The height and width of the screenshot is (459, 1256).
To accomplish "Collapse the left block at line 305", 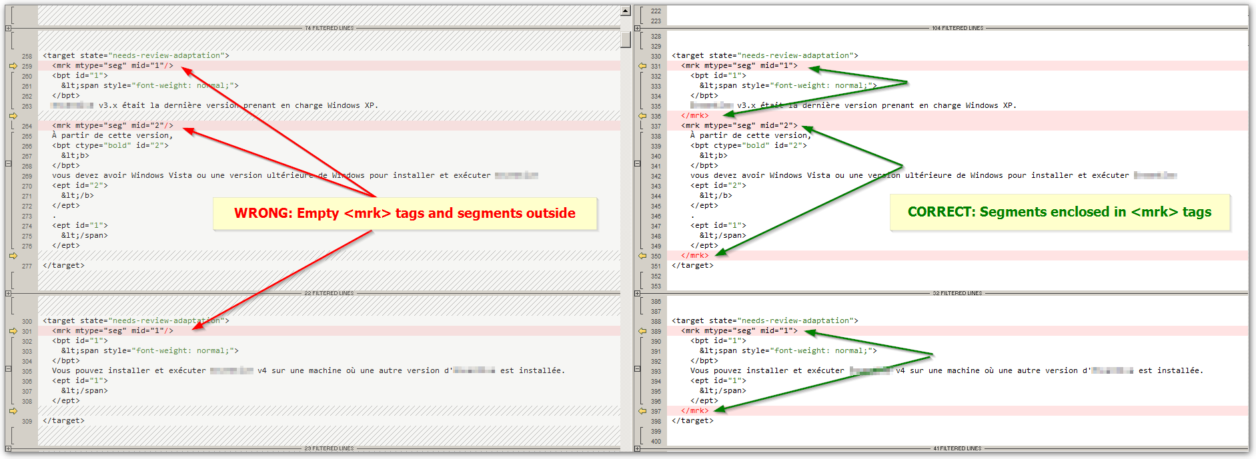I will pos(8,368).
